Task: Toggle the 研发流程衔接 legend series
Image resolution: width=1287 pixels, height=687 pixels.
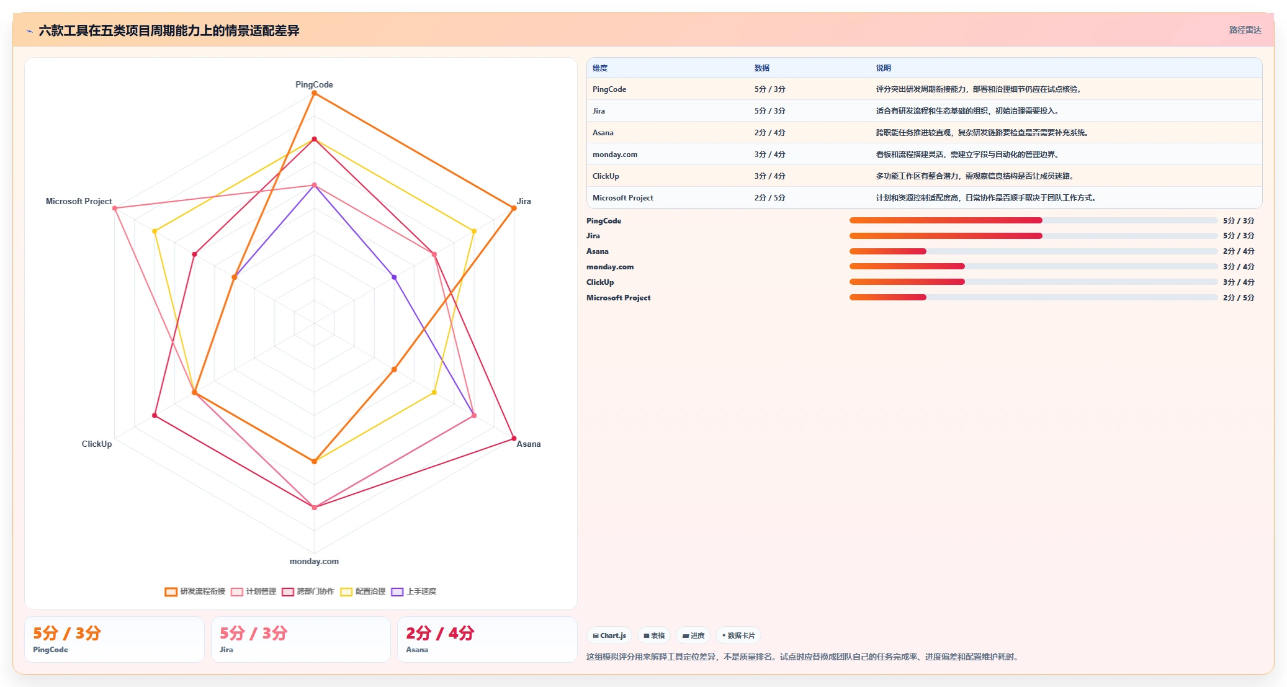Action: coord(195,591)
